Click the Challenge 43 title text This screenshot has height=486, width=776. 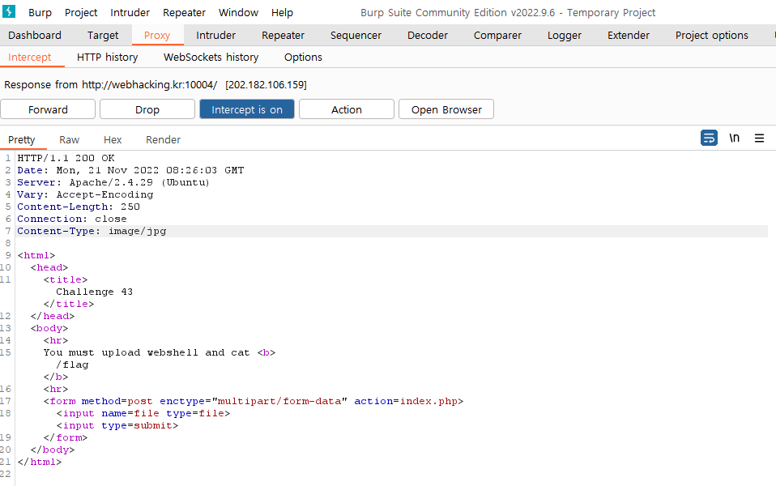tap(94, 292)
